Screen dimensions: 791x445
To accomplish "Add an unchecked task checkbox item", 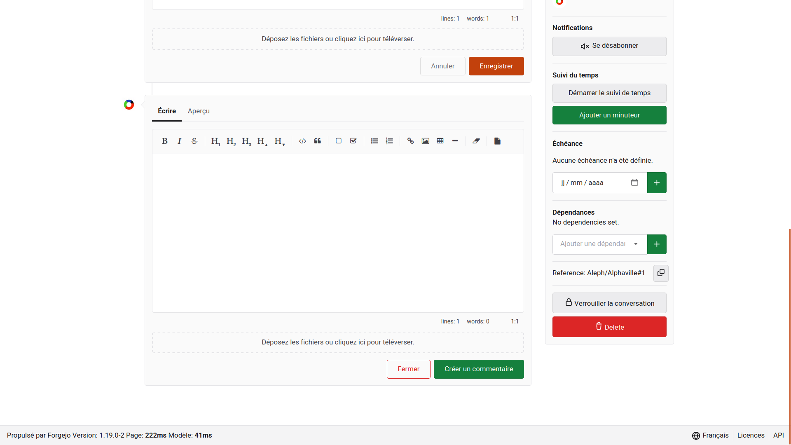I will point(339,141).
